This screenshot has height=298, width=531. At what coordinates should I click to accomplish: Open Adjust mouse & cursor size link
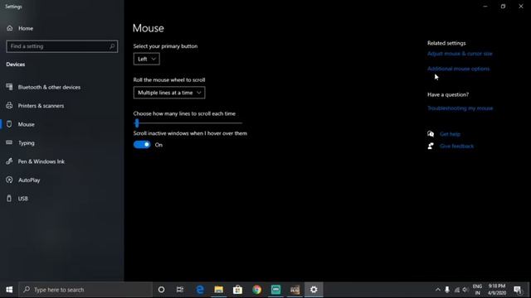[x=460, y=54]
